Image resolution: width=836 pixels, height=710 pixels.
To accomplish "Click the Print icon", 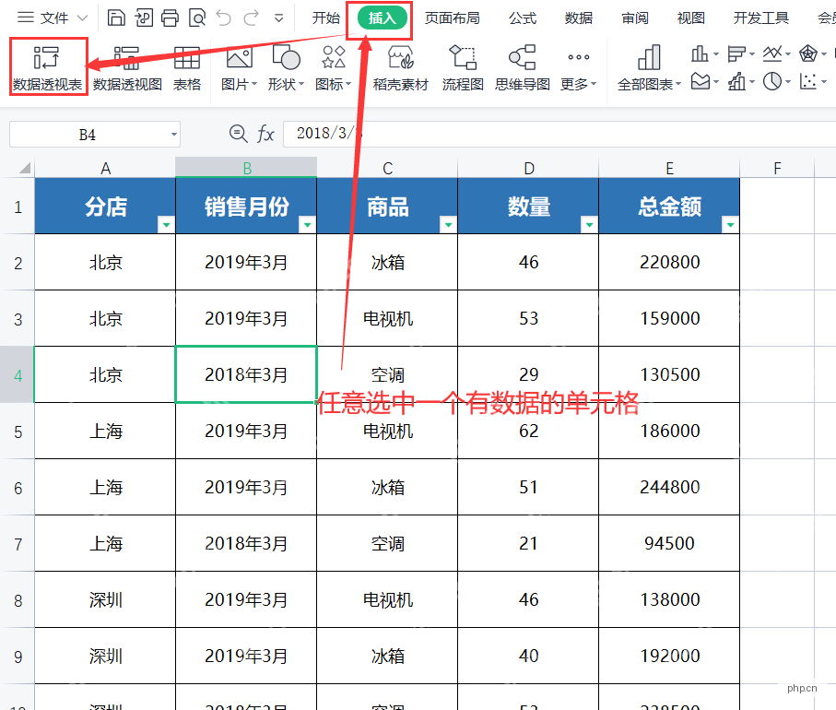I will pos(171,18).
